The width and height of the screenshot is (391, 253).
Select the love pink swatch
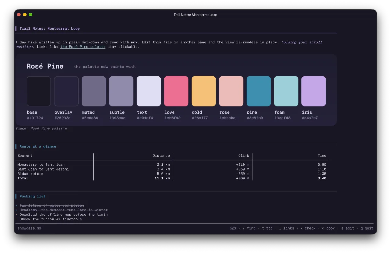[x=176, y=91]
